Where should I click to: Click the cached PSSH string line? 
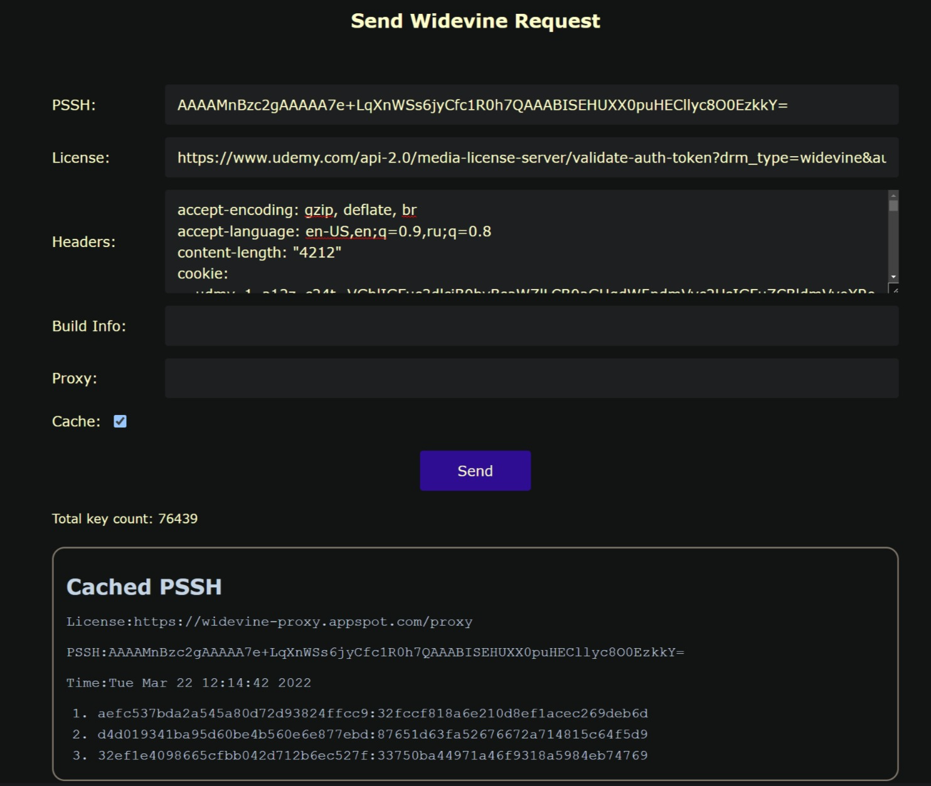point(375,652)
